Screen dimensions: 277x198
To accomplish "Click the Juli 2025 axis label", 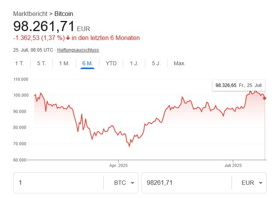I will [x=233, y=166].
